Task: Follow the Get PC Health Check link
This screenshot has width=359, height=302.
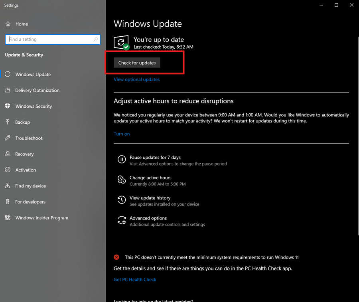Action: [135, 280]
